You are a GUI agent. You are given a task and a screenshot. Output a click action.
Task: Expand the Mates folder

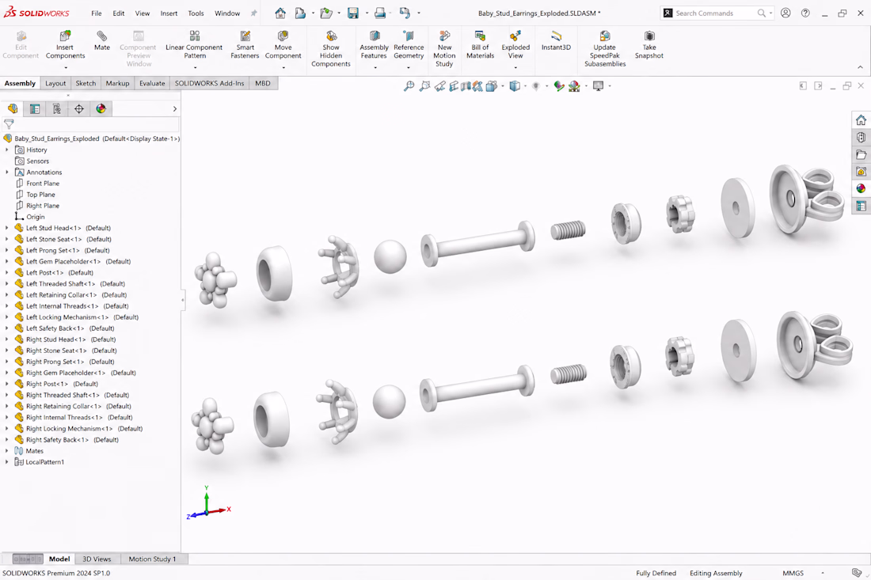pyautogui.click(x=6, y=451)
